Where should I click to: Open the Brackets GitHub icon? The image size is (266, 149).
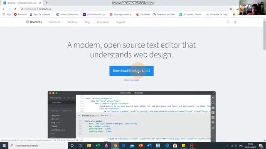228,22
